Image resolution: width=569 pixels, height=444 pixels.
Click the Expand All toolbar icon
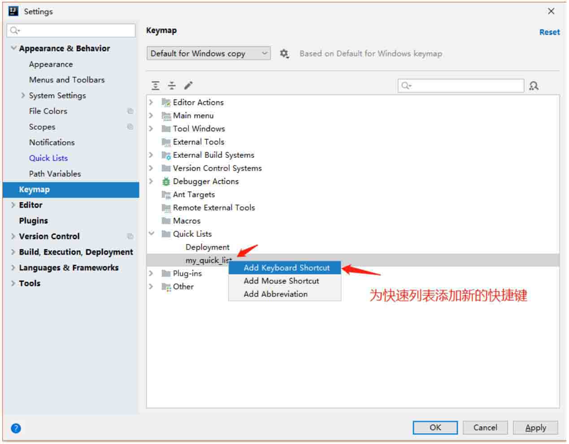[156, 86]
